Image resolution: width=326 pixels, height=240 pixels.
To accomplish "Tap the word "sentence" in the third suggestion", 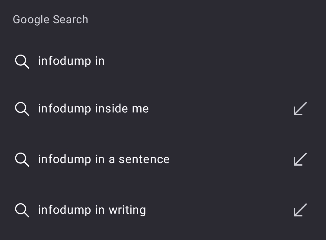I will tap(144, 159).
